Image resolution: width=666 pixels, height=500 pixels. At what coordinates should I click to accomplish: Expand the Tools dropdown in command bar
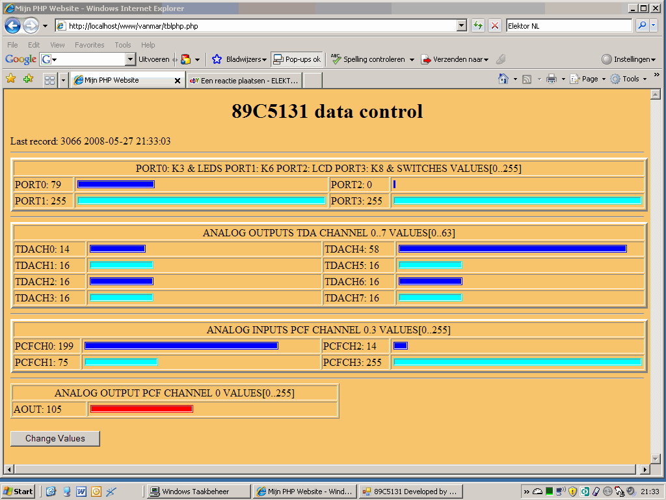pos(628,79)
